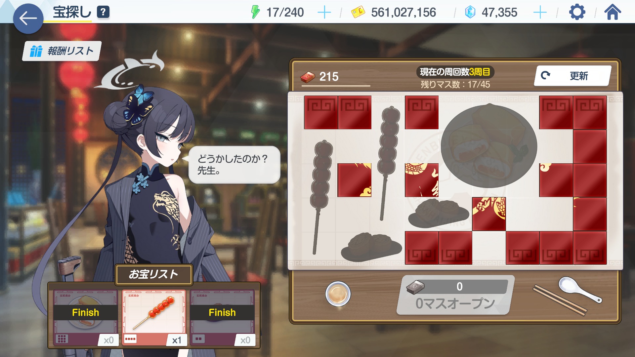Open the 報酬リスト reward list
635x357 pixels.
click(x=62, y=51)
